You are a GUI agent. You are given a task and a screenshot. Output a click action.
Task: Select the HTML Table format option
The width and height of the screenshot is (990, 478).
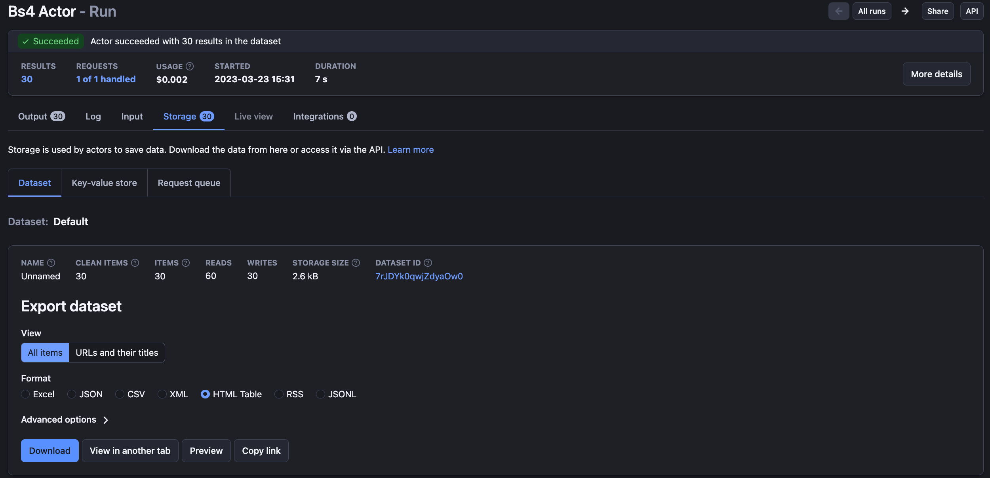click(x=205, y=394)
